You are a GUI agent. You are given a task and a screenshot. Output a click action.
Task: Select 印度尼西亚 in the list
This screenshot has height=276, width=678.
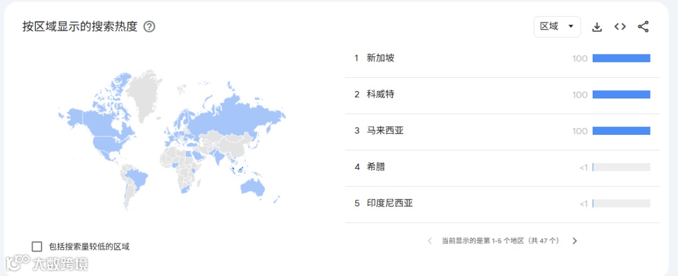[389, 203]
